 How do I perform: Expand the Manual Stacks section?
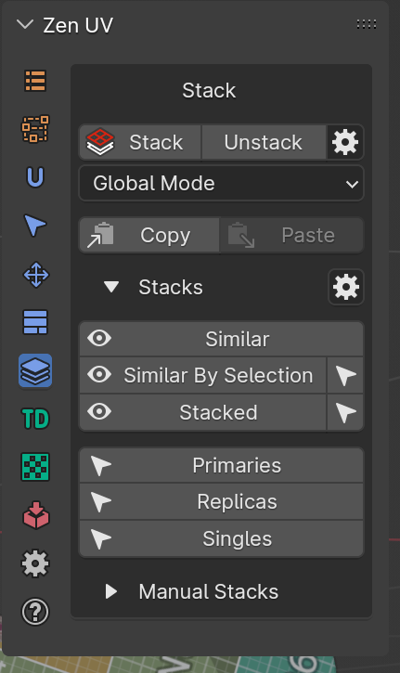click(x=111, y=591)
